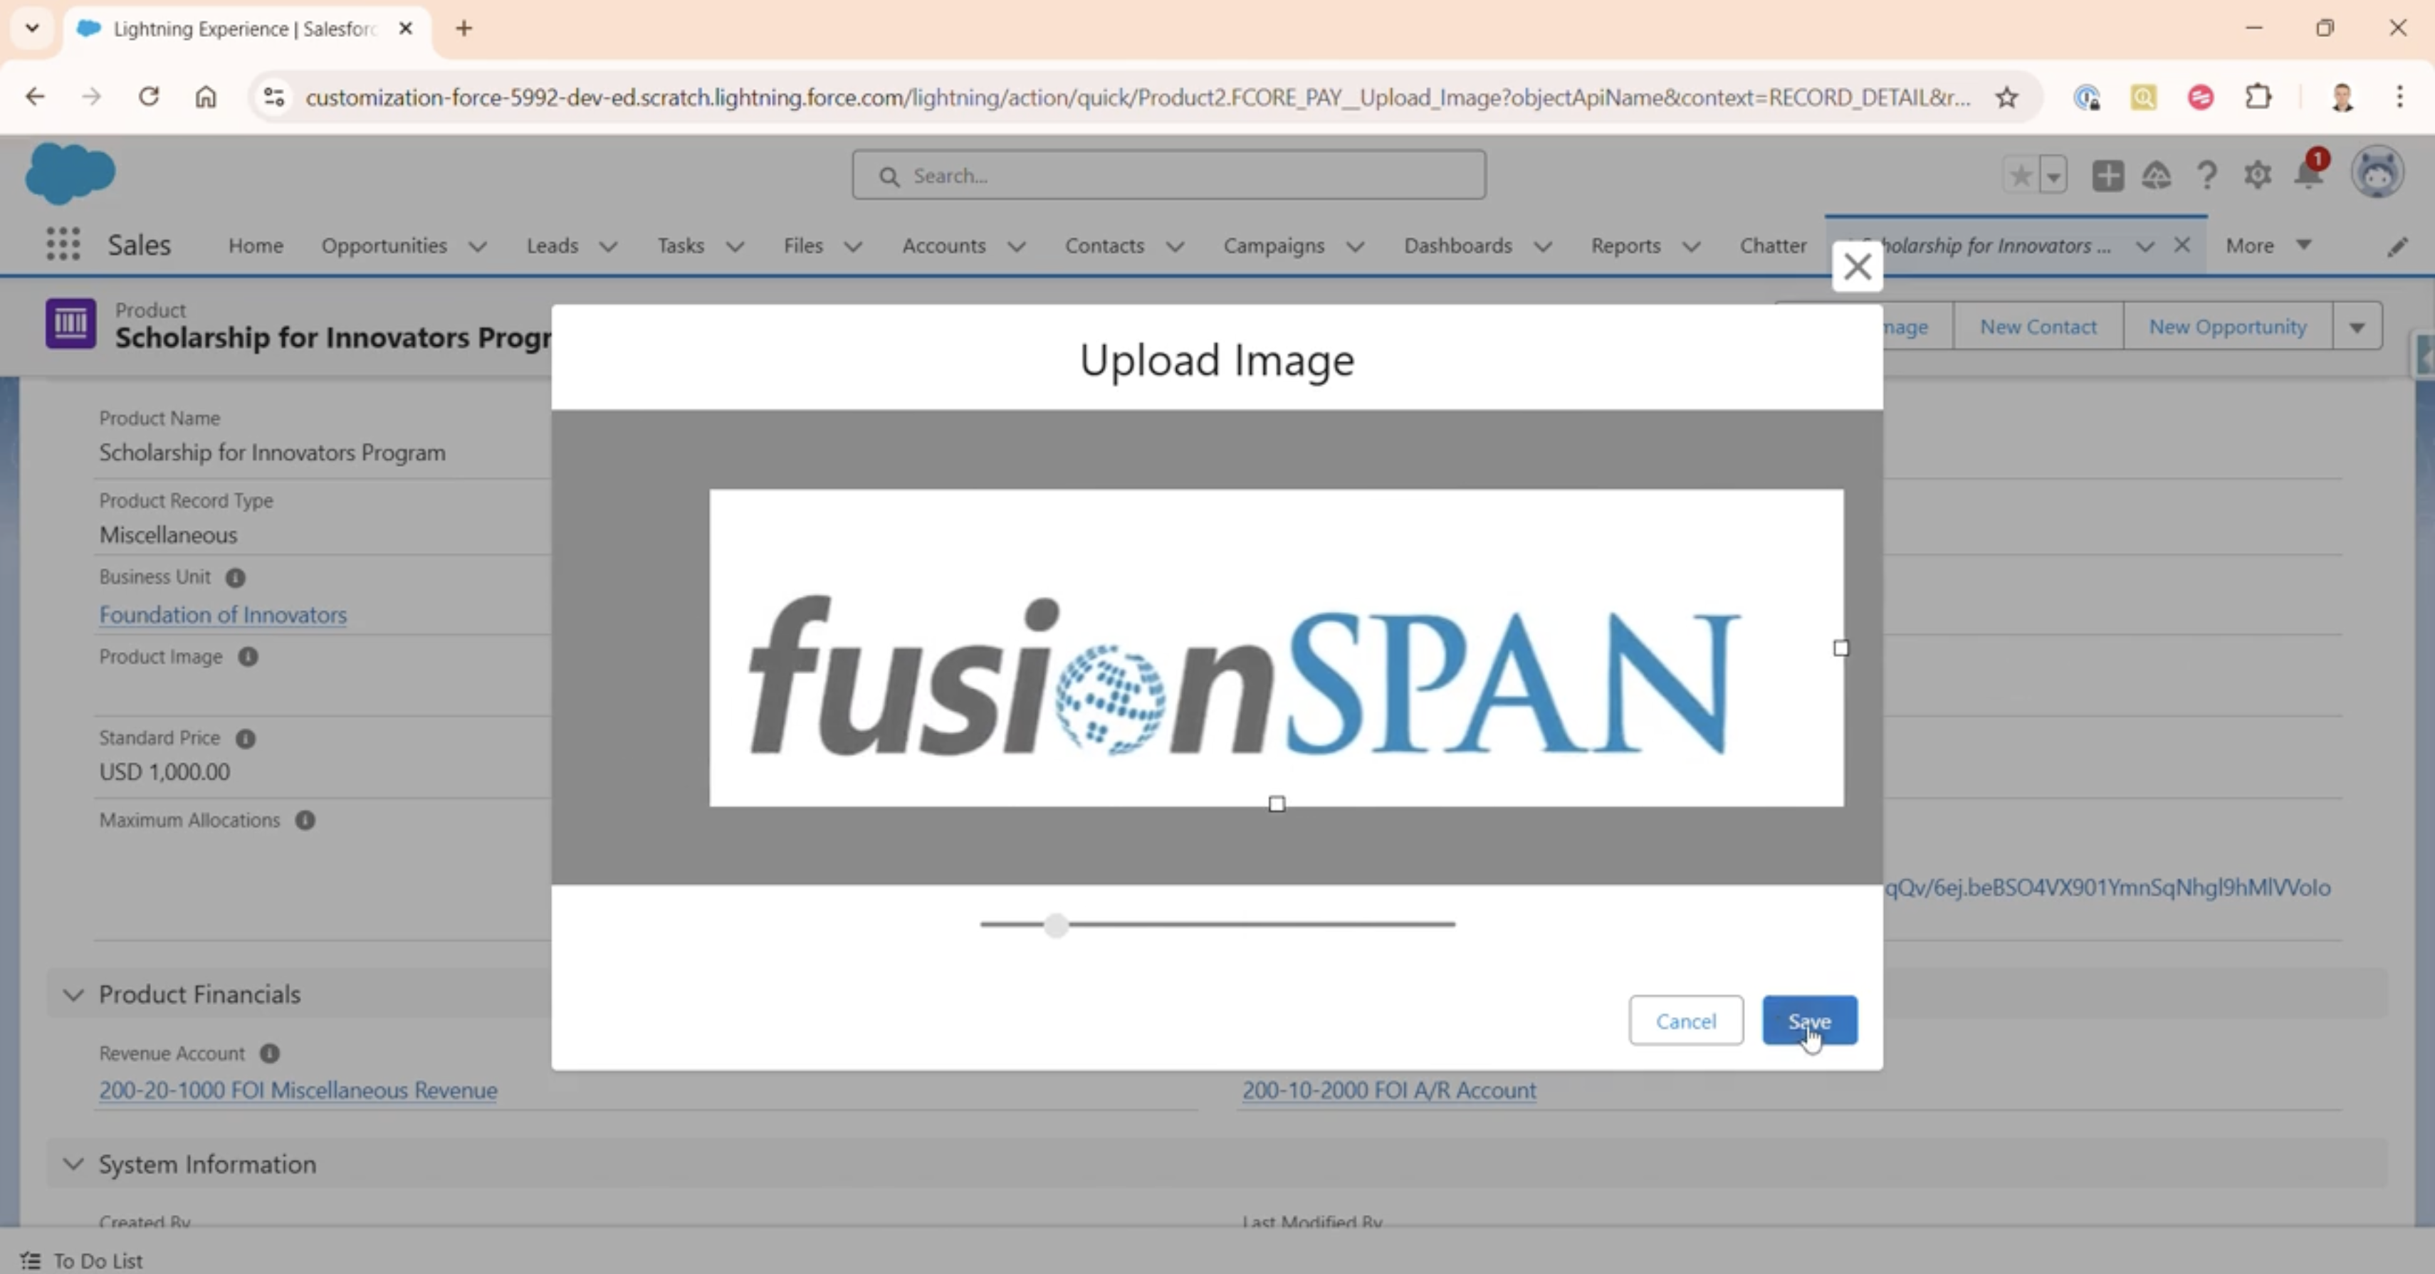Viewport: 2435px width, 1274px height.
Task: Open the user profile avatar menu
Action: (2377, 173)
